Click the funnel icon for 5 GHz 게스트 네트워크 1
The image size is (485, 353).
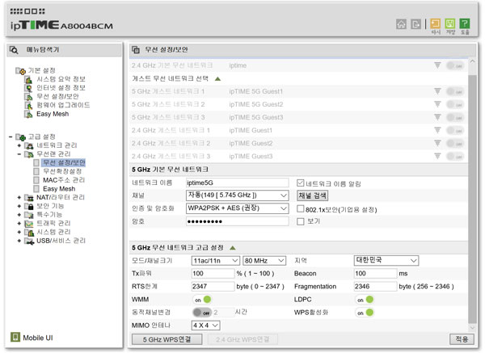(437, 91)
